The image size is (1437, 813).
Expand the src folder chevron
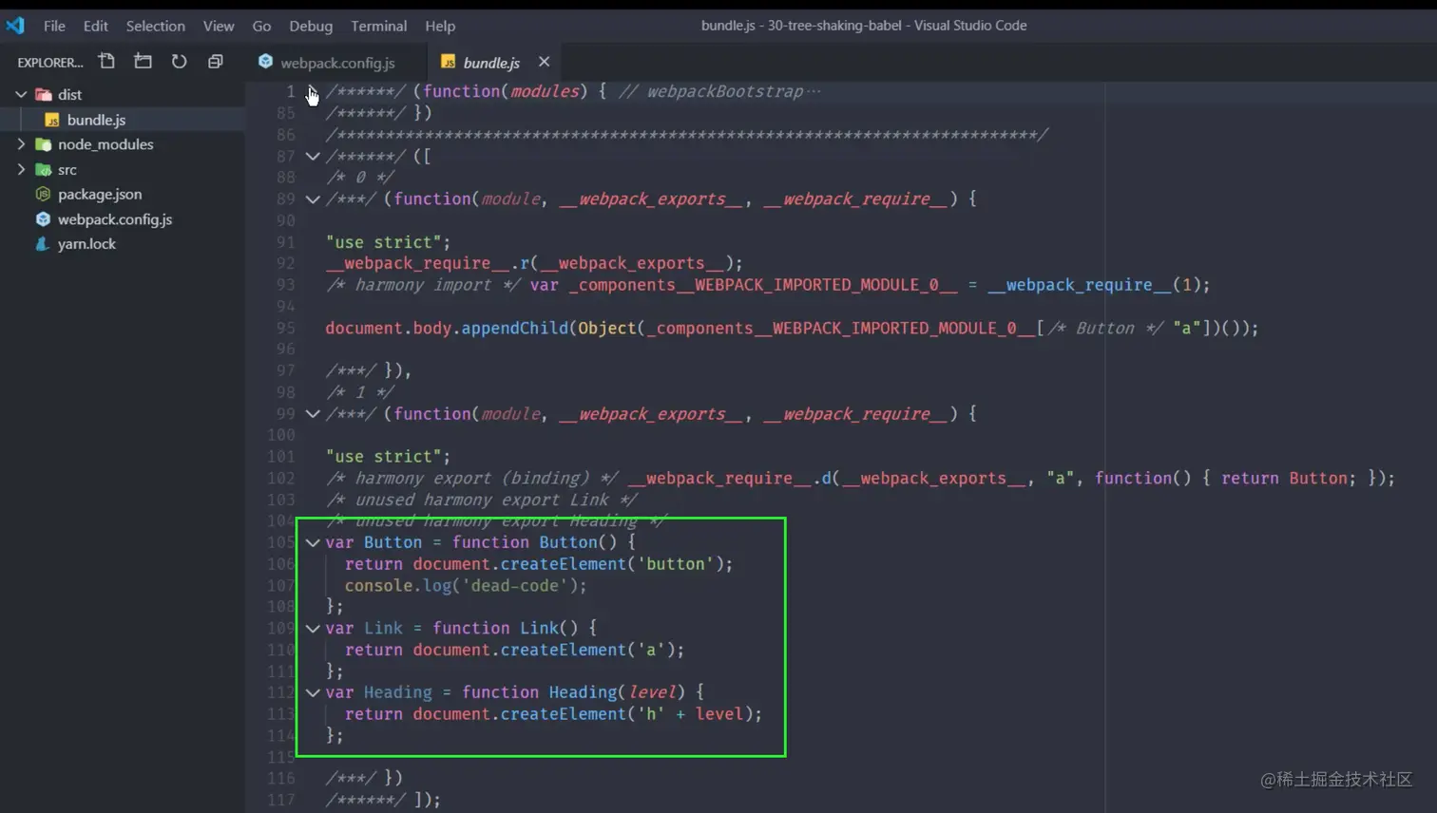click(21, 169)
